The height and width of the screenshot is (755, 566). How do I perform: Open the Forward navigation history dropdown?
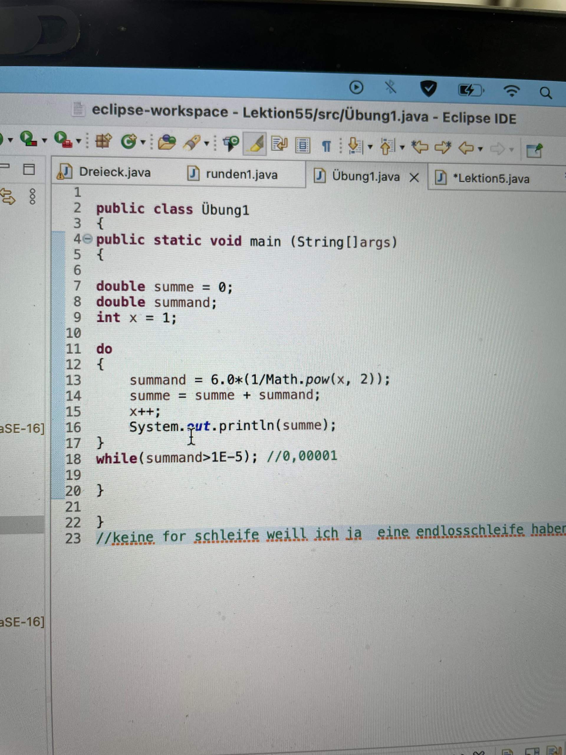(x=511, y=150)
